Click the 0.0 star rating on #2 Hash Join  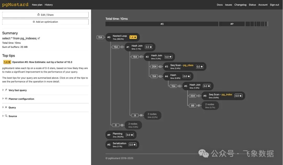[168, 57]
